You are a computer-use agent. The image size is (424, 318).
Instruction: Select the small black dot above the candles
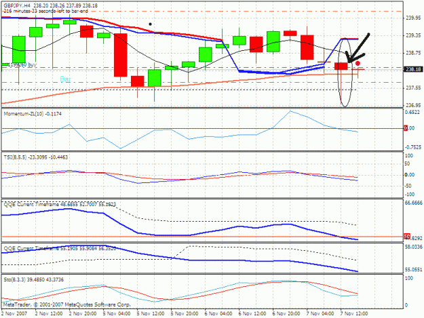coord(150,24)
